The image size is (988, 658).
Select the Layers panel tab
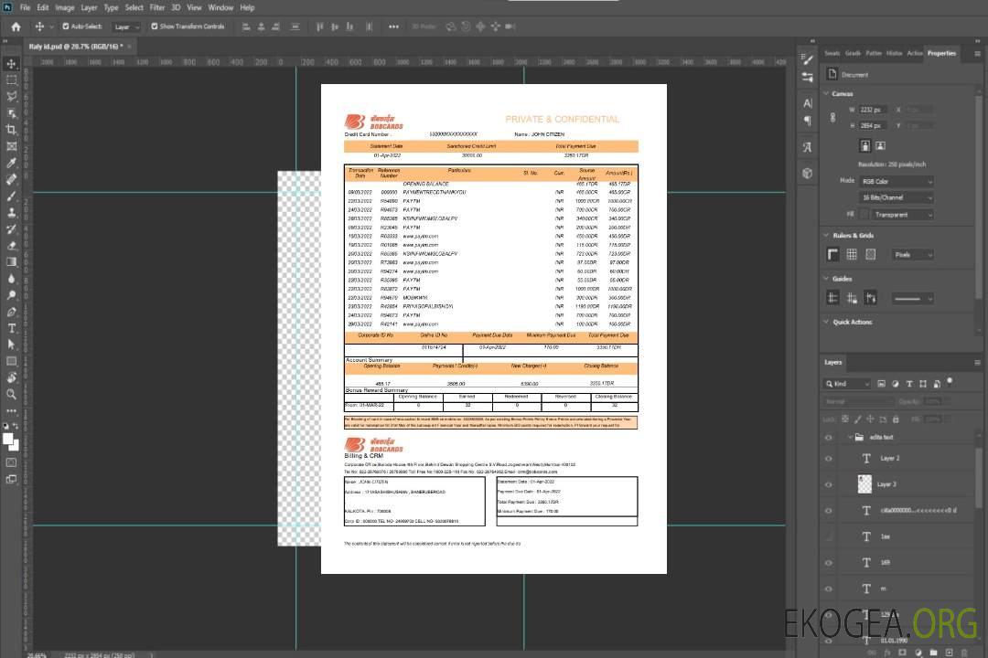(833, 362)
